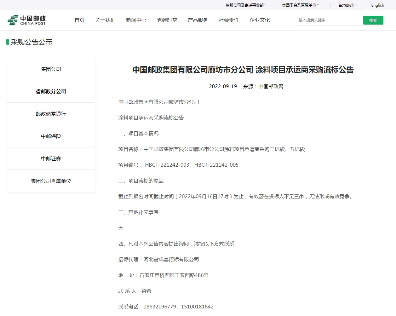This screenshot has width=396, height=316.
Task: Click the 联系电话 line with phone numbers
Action: [x=166, y=307]
